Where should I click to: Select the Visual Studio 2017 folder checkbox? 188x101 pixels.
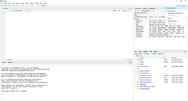(135, 73)
